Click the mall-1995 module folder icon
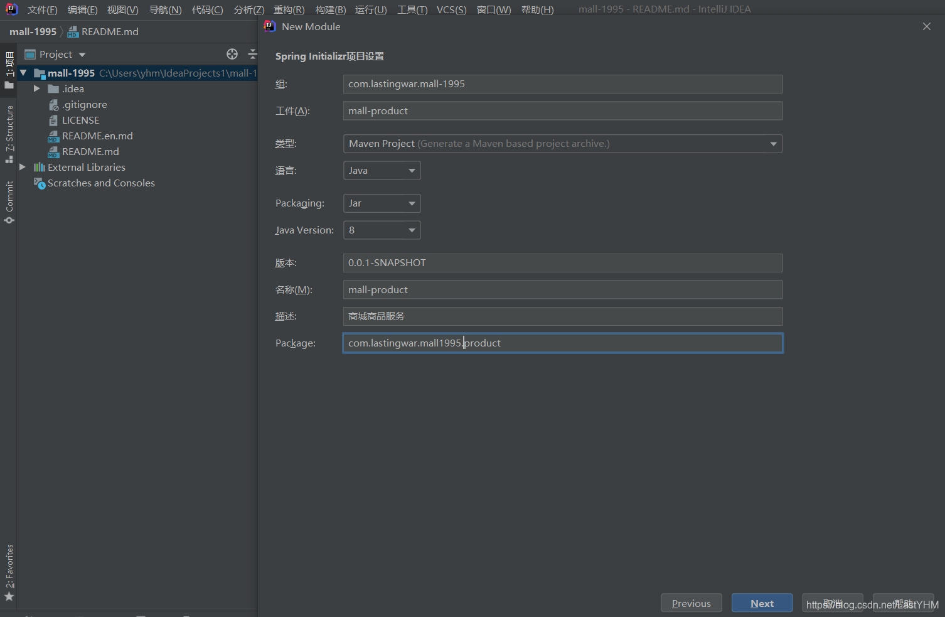945x617 pixels. (40, 73)
